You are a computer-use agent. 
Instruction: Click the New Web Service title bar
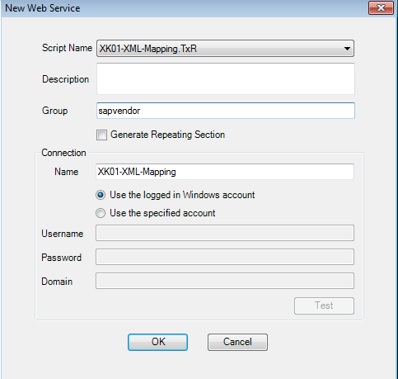click(184, 8)
